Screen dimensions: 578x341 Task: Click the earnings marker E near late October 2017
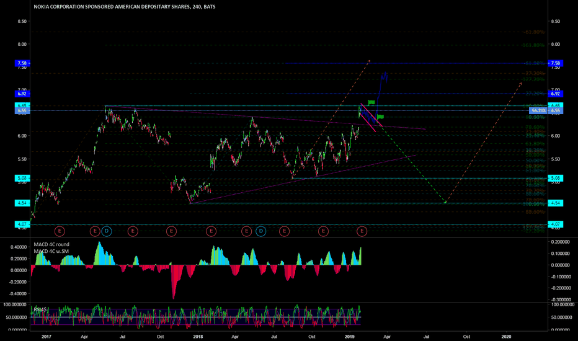tap(171, 231)
